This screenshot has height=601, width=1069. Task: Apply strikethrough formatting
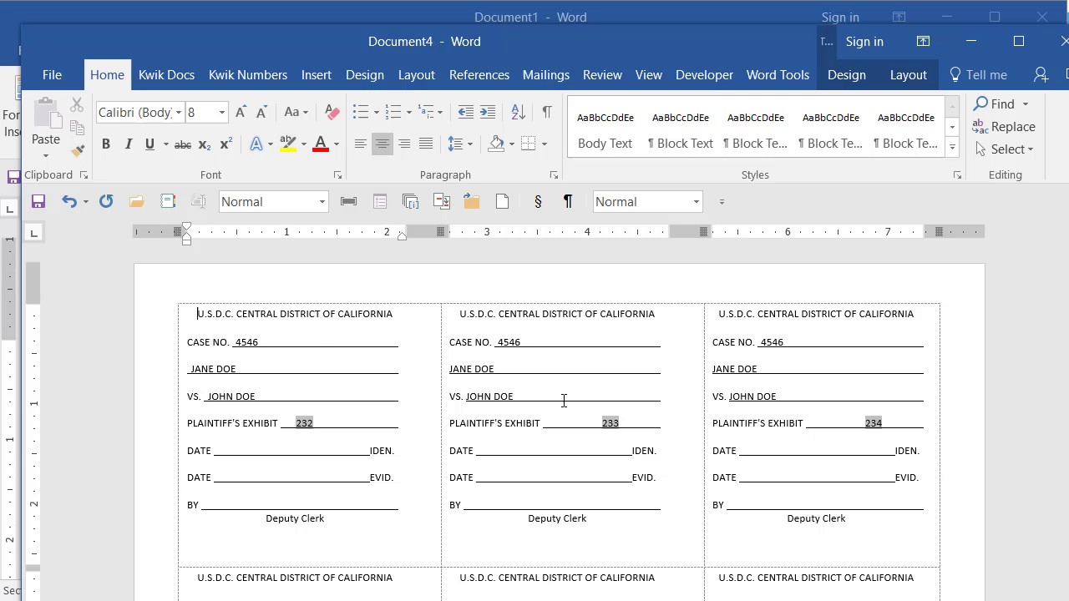[x=182, y=144]
